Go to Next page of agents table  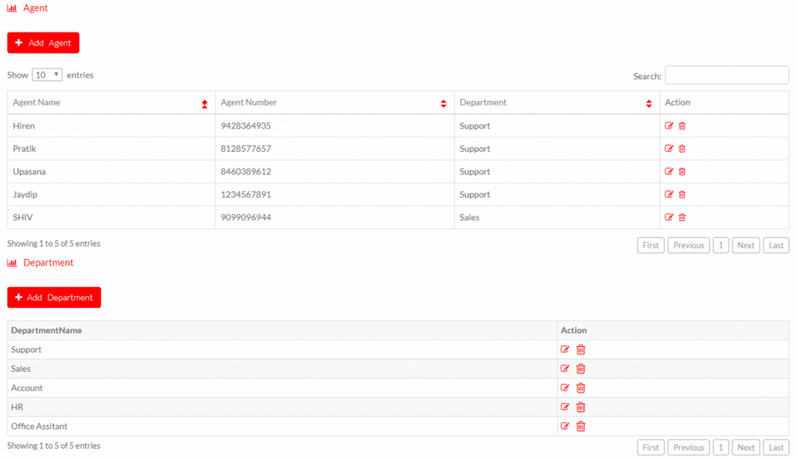[x=746, y=245]
